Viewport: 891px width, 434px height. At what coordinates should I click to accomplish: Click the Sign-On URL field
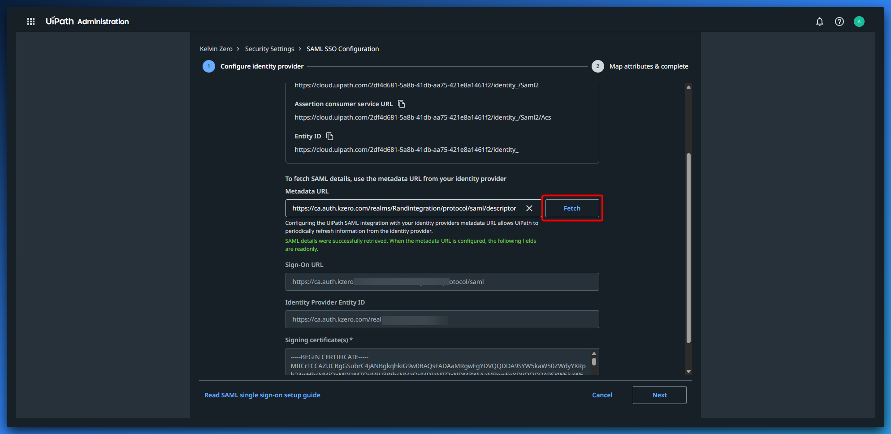pos(442,282)
